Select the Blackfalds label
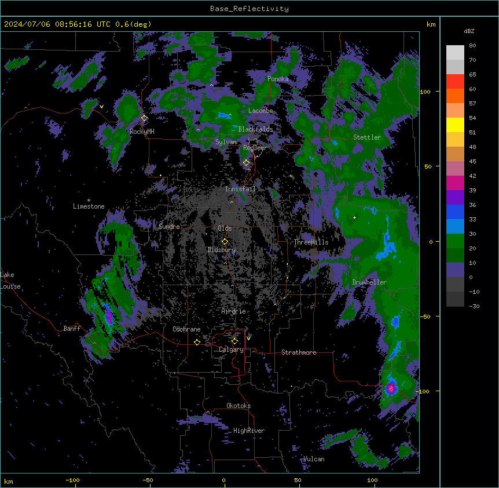The height and width of the screenshot is (488, 499). point(255,129)
